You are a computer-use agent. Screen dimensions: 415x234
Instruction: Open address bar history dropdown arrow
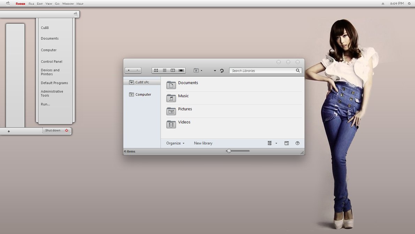click(215, 71)
